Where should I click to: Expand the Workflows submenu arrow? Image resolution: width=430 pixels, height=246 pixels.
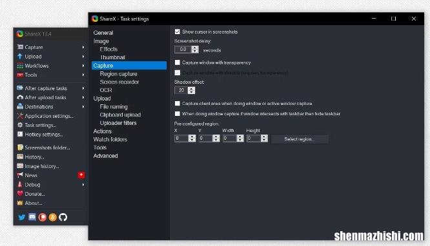[83, 66]
